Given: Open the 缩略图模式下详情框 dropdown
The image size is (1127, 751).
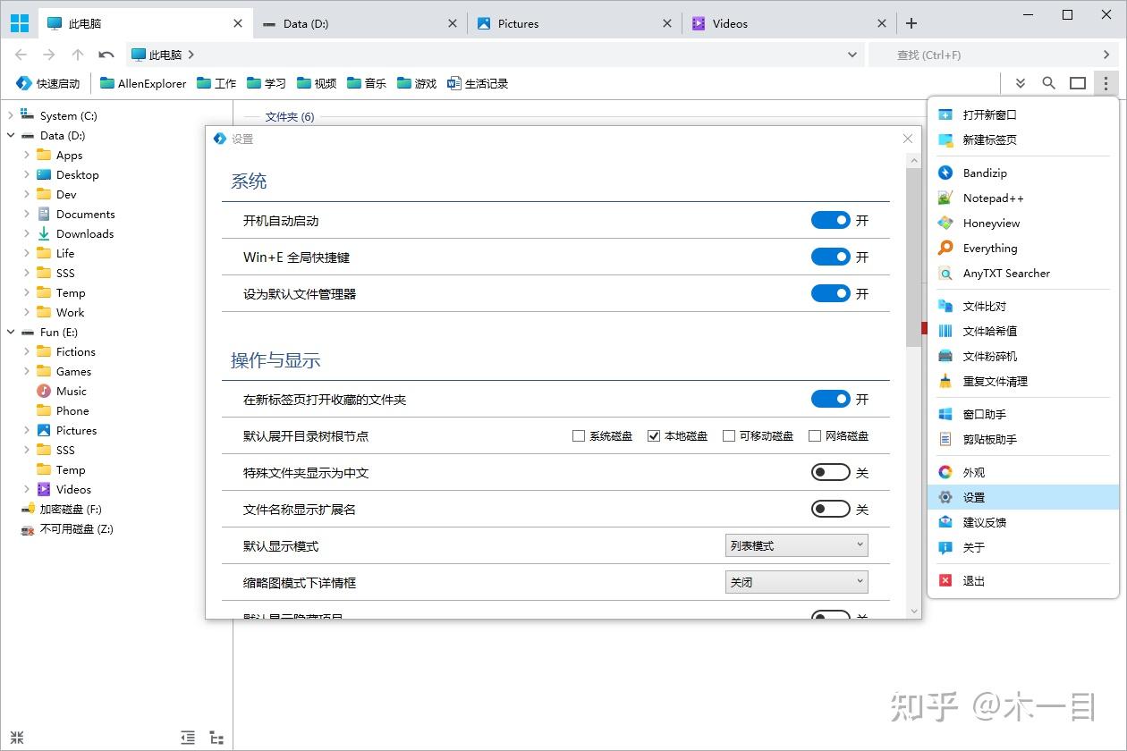Looking at the screenshot, I should click(x=795, y=581).
